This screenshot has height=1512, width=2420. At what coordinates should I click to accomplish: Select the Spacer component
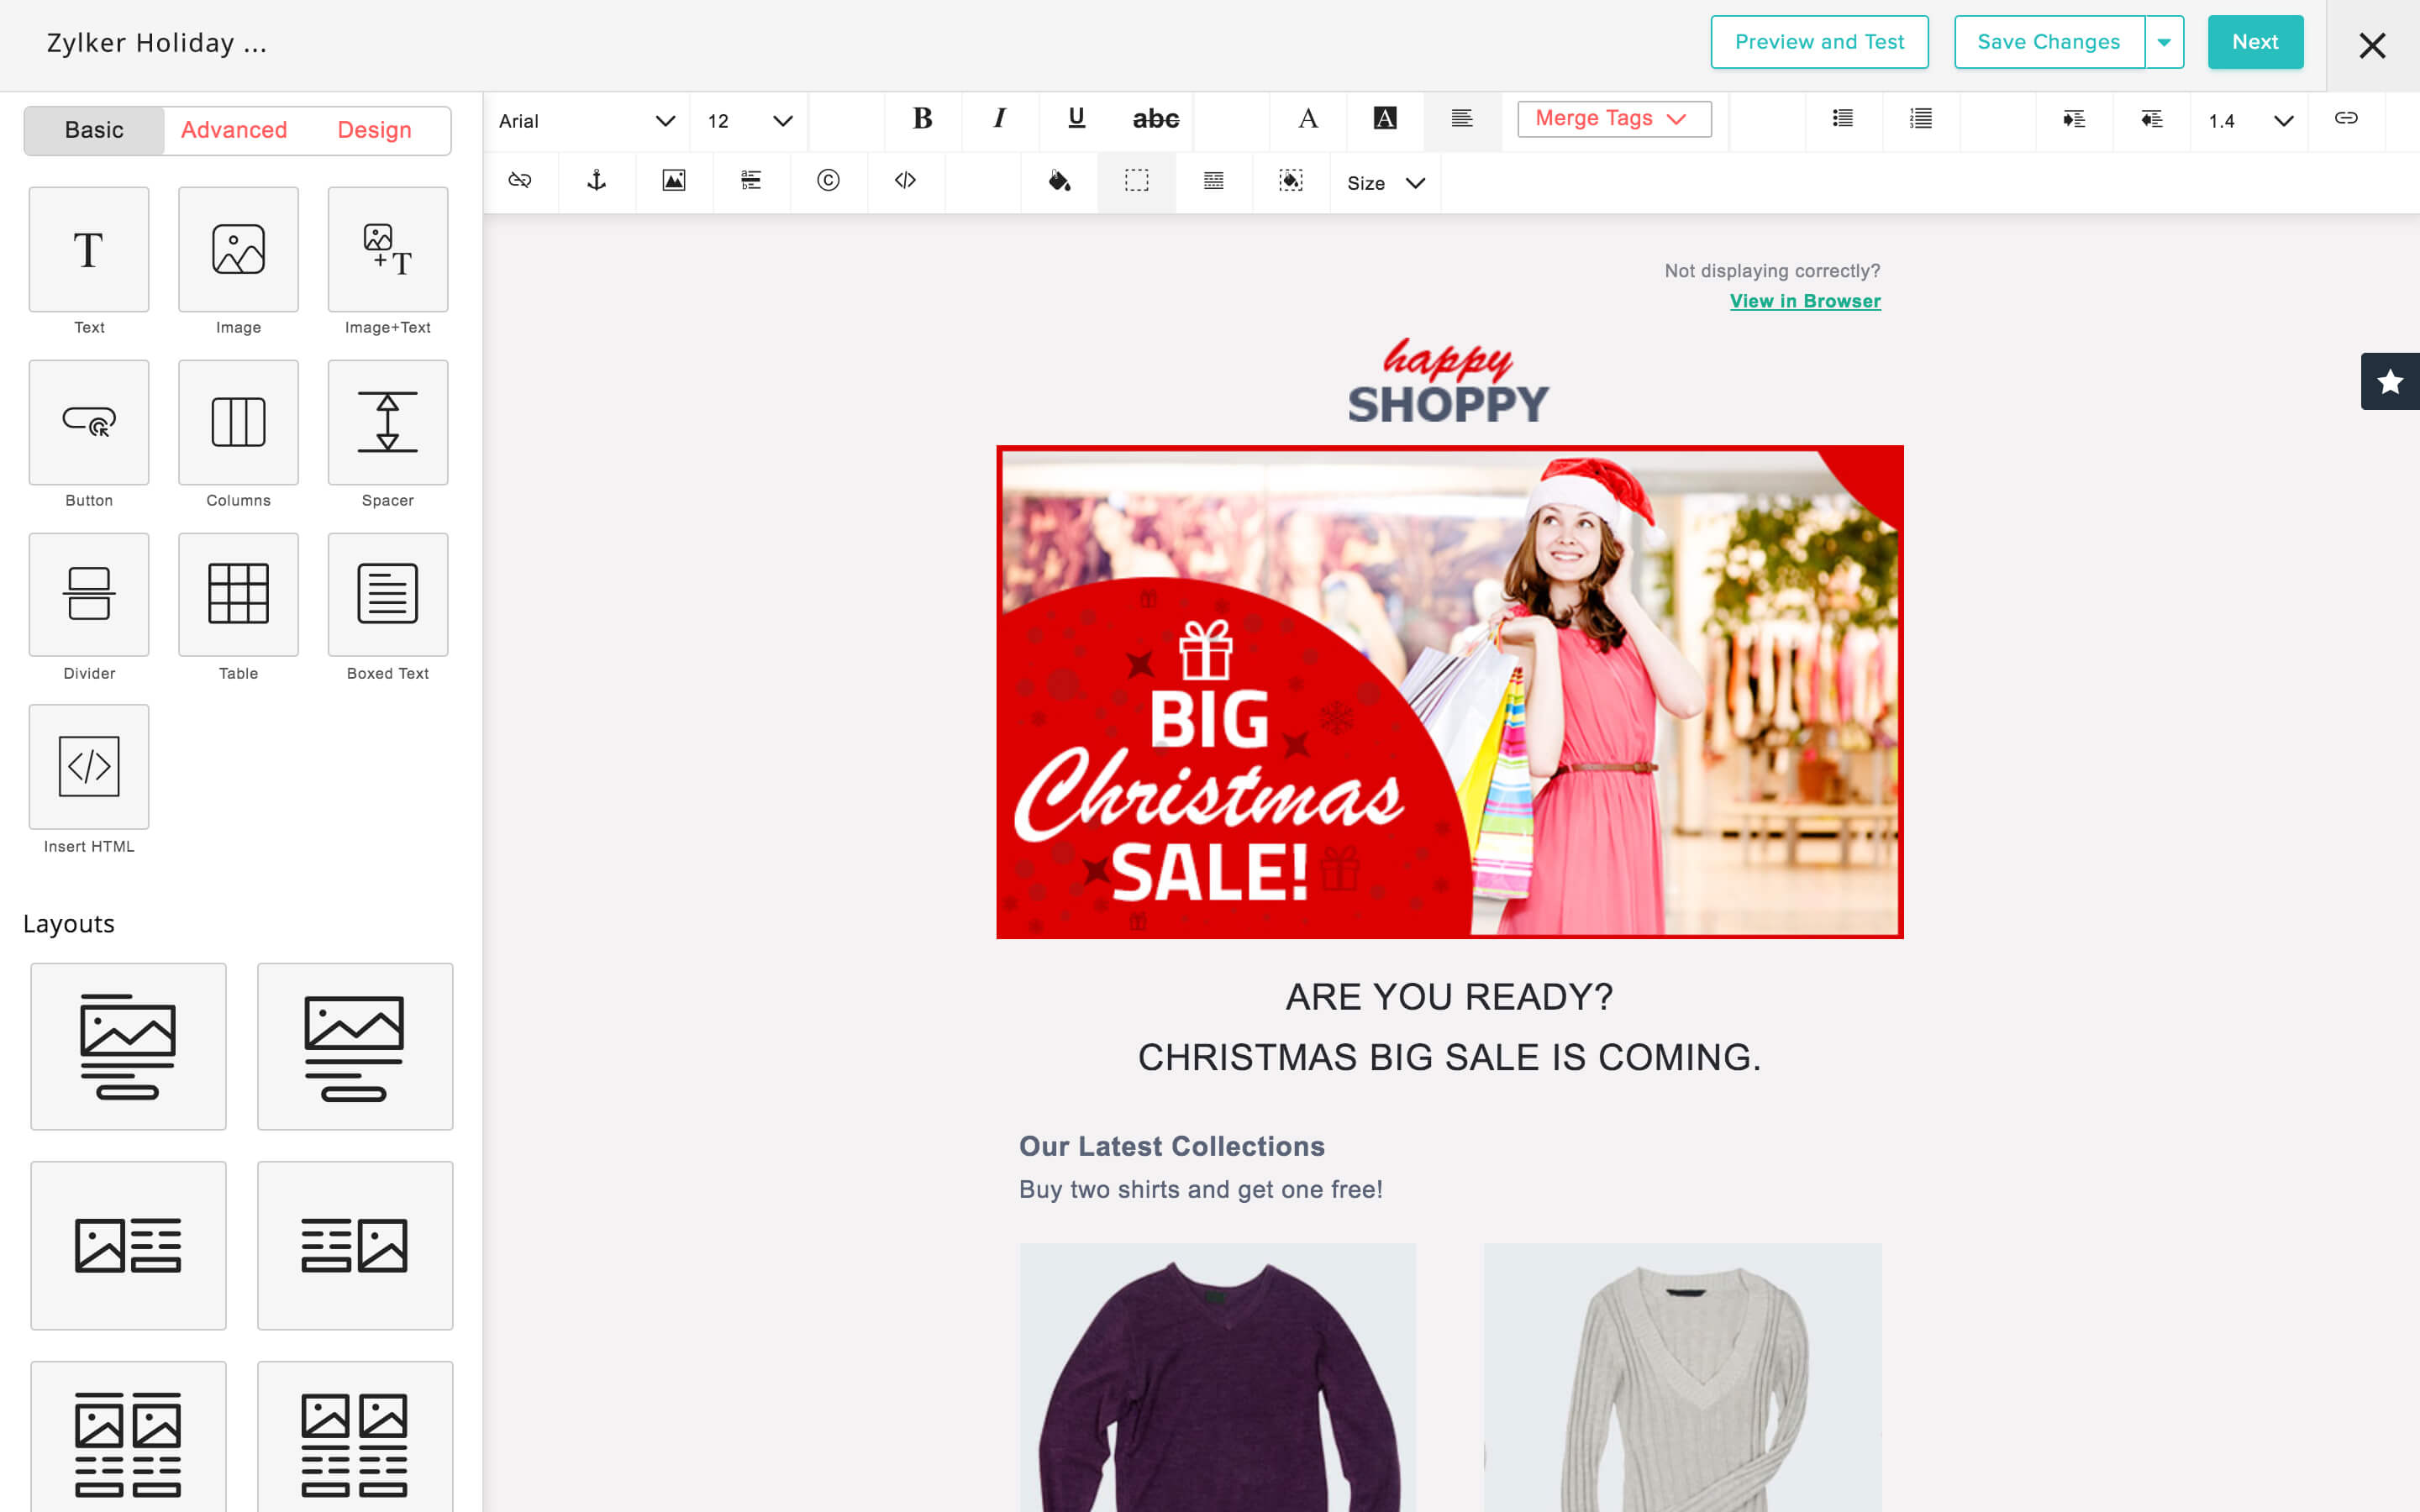[388, 422]
